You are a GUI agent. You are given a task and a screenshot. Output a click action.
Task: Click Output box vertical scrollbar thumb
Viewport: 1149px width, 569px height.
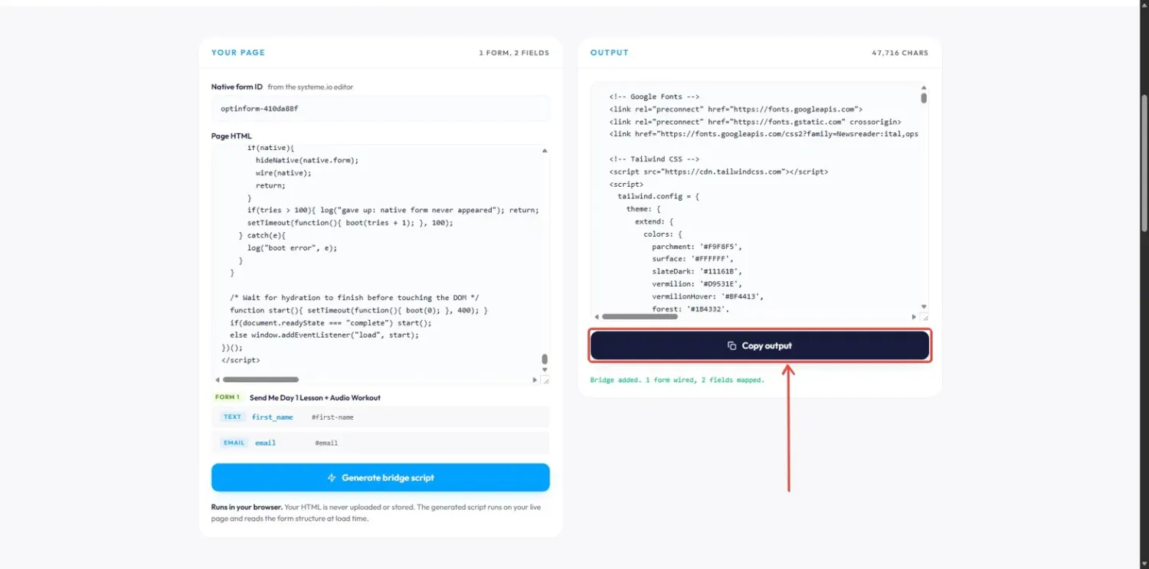[x=924, y=98]
